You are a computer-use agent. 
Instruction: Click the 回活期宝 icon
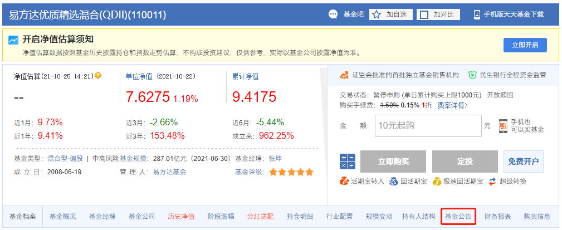[x=394, y=182]
